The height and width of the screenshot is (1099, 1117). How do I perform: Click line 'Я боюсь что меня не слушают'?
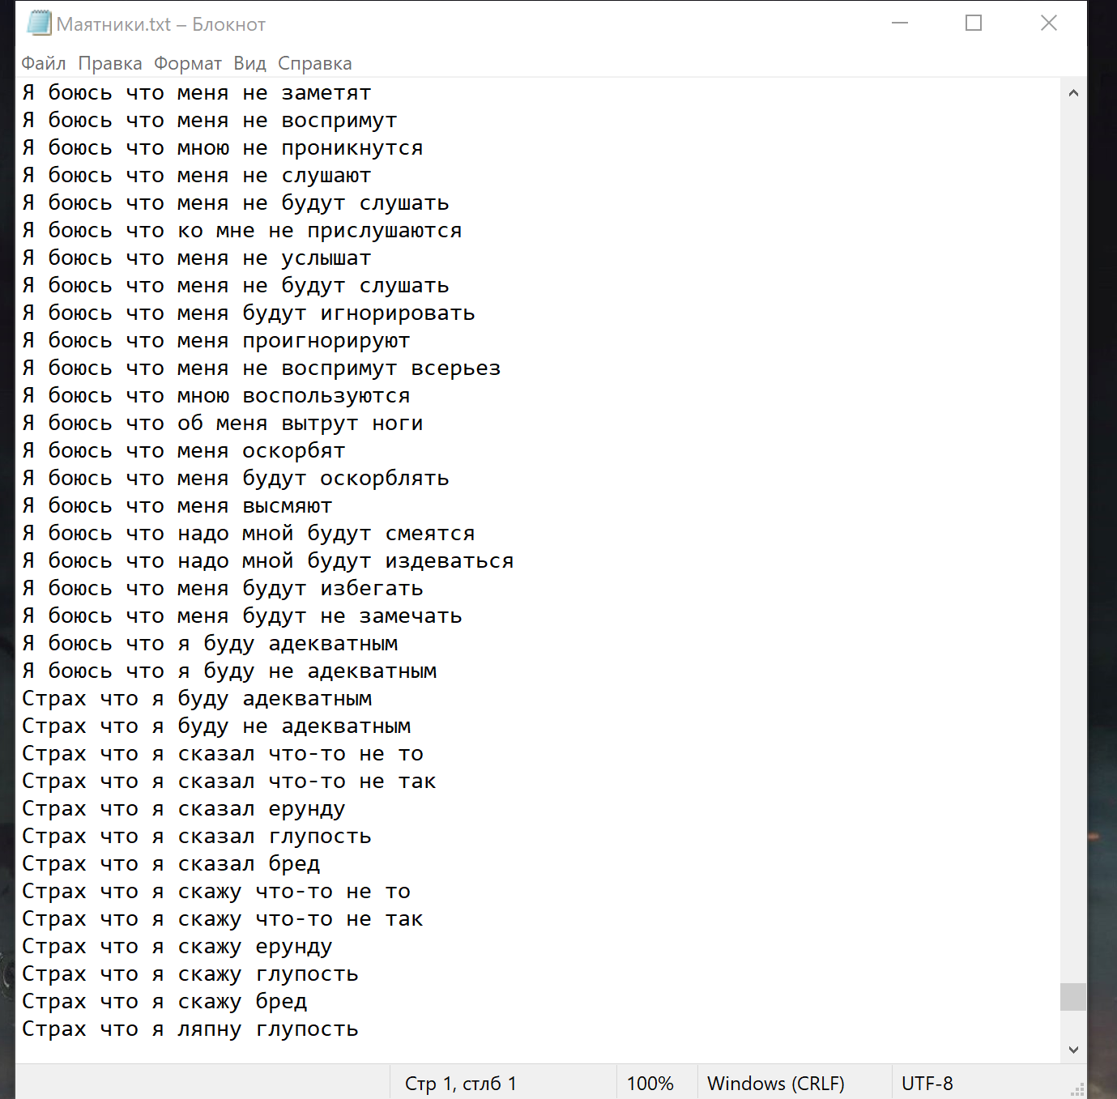pyautogui.click(x=197, y=176)
